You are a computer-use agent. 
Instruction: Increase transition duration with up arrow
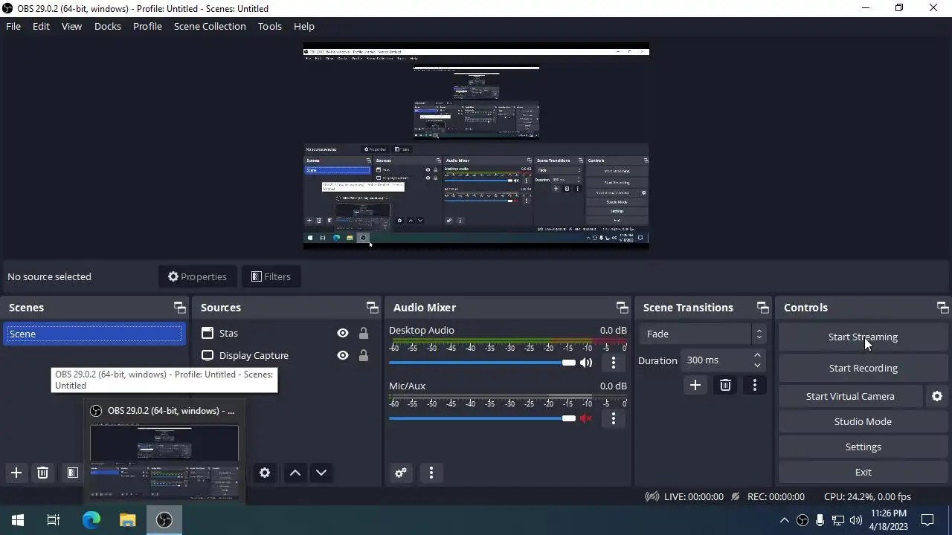(x=757, y=355)
